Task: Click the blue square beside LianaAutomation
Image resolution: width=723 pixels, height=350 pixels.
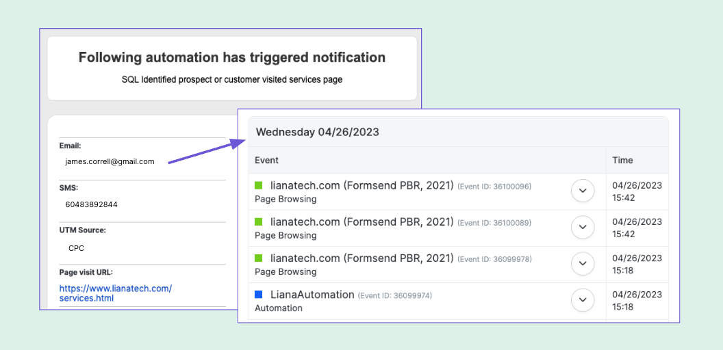Action: (259, 295)
